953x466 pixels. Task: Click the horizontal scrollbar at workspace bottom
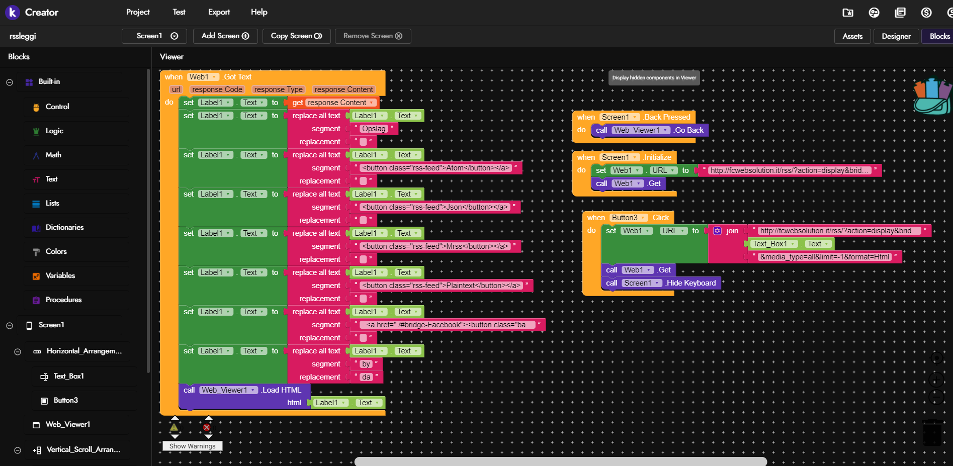[x=560, y=461]
